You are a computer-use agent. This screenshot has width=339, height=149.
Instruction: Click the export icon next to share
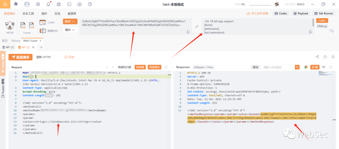coord(325,57)
